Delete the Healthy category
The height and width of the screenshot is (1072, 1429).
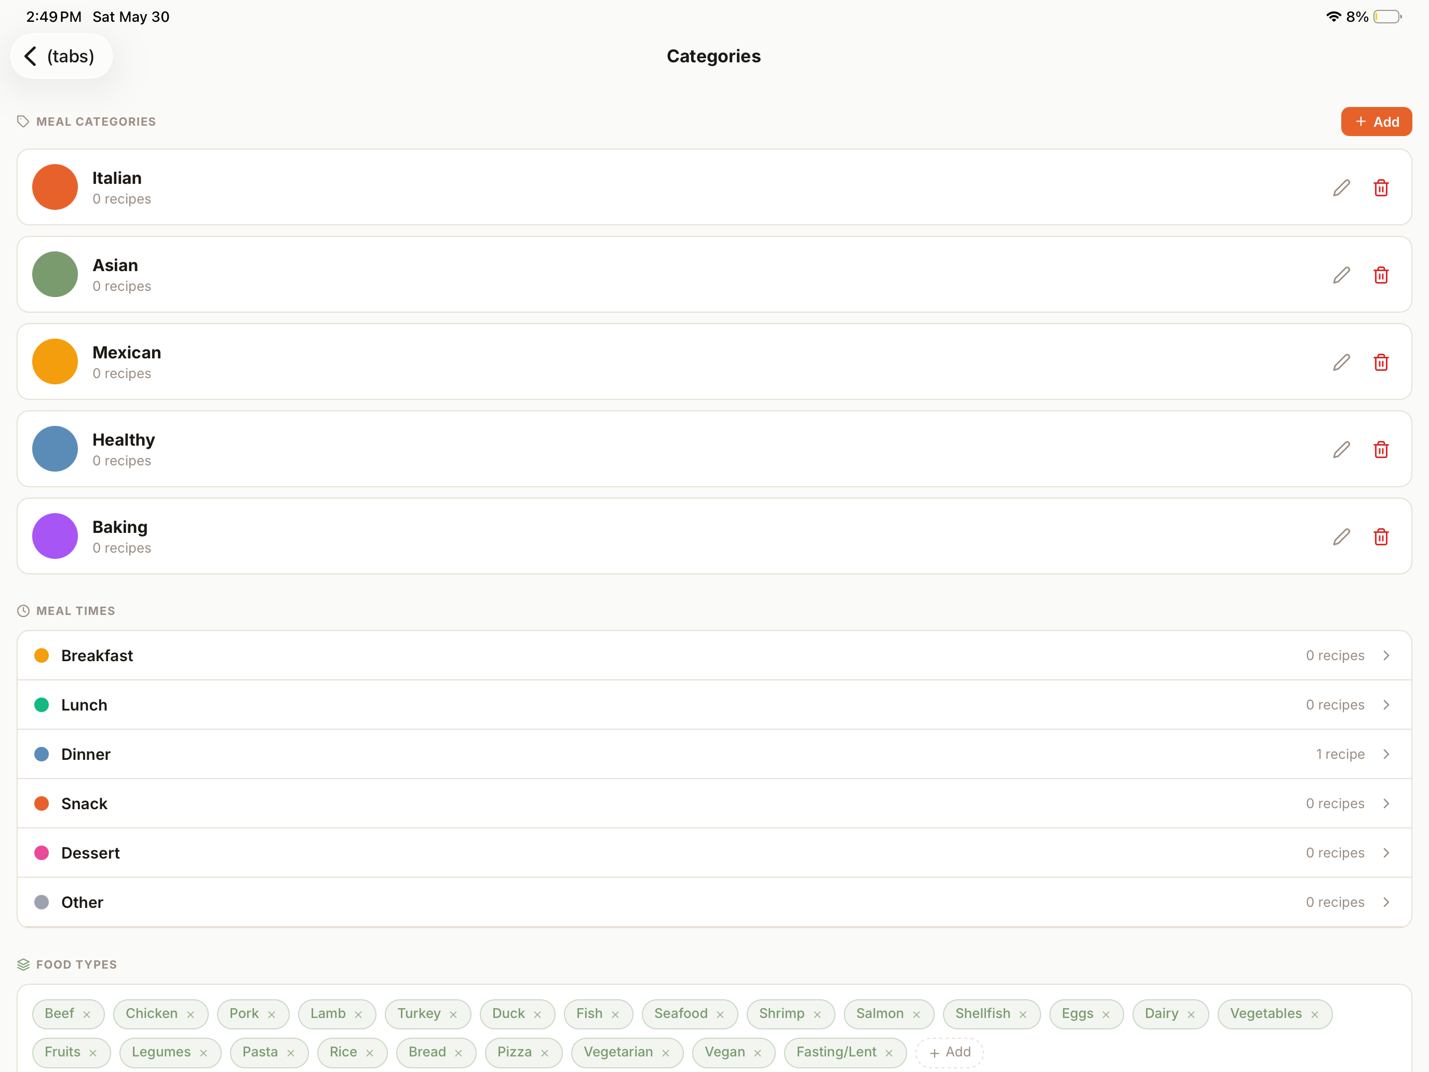click(x=1381, y=450)
